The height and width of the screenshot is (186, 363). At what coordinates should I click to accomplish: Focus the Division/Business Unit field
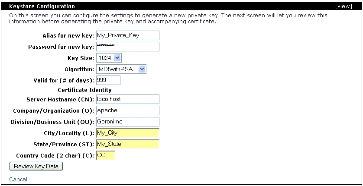tap(127, 122)
